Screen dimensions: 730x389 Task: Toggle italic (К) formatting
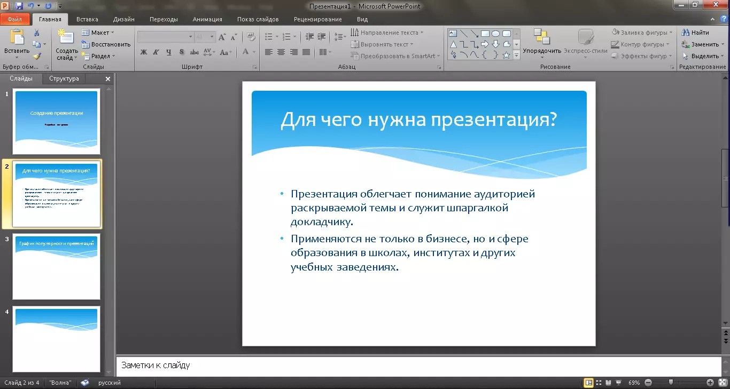point(156,52)
